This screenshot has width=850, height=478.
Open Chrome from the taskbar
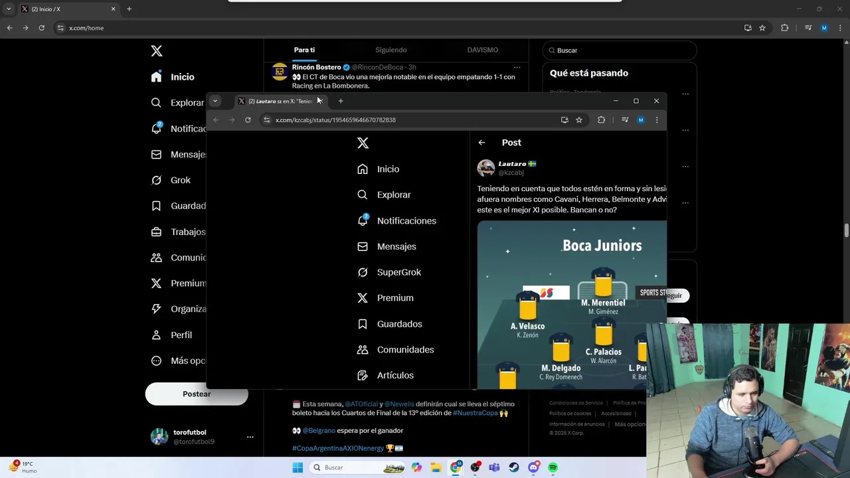pos(456,467)
